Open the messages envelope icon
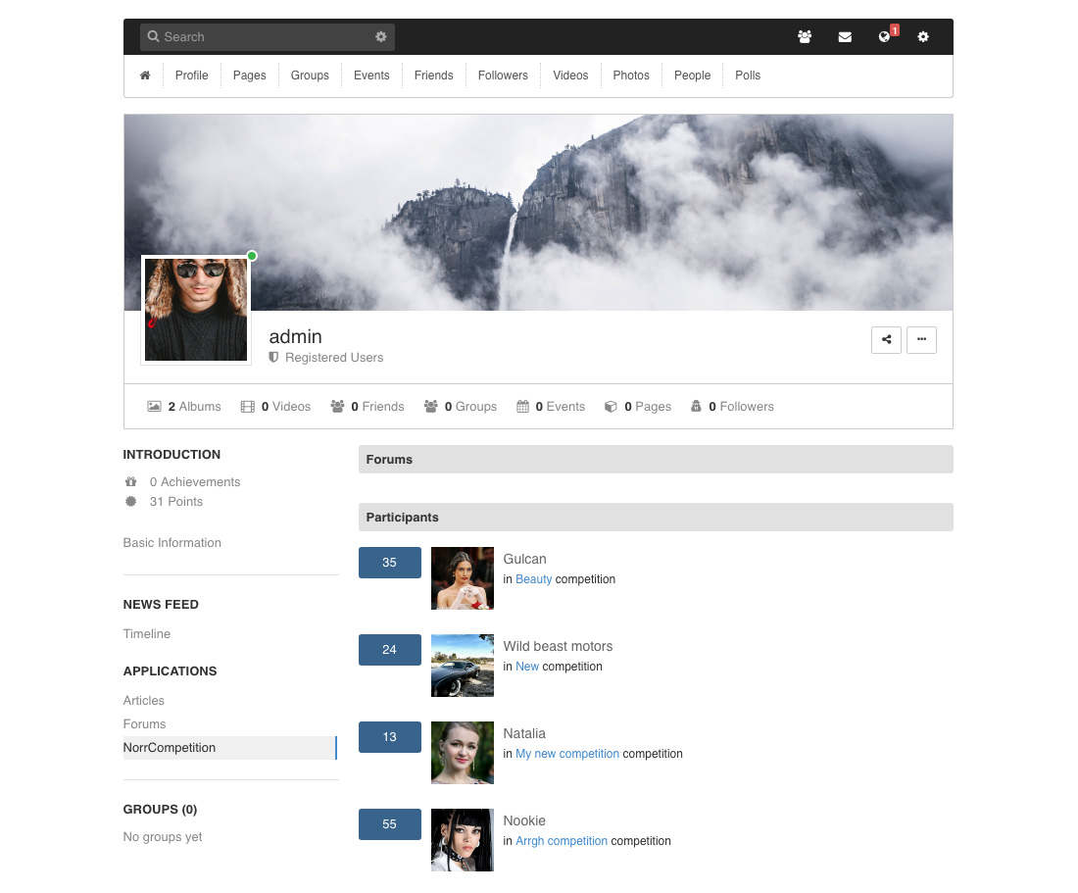The height and width of the screenshot is (893, 1078). [845, 37]
